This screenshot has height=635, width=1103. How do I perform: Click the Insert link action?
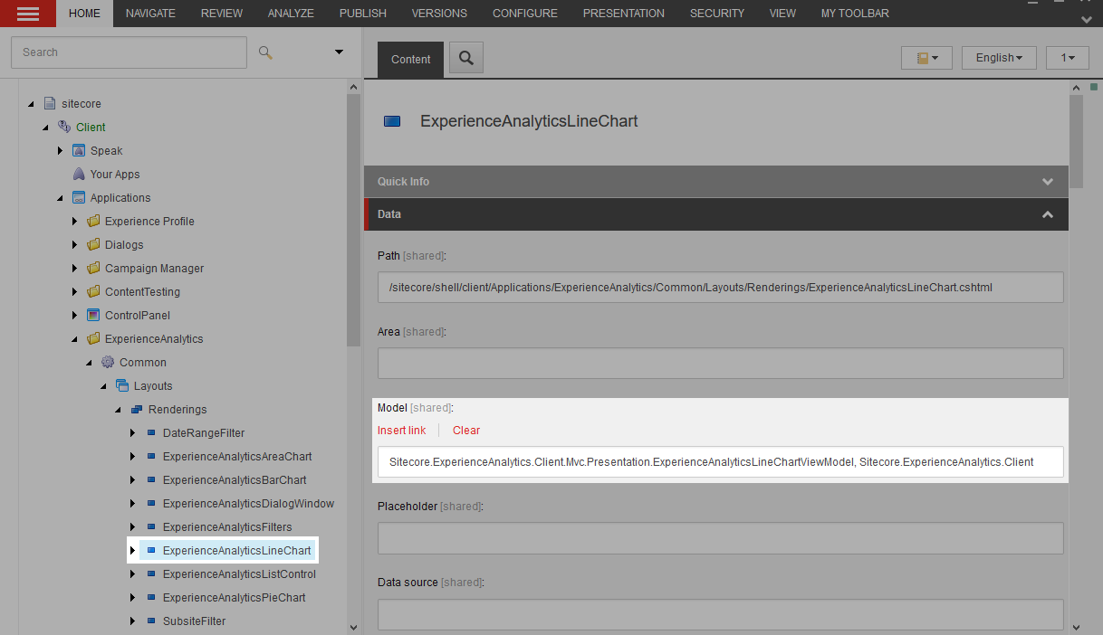click(x=401, y=431)
